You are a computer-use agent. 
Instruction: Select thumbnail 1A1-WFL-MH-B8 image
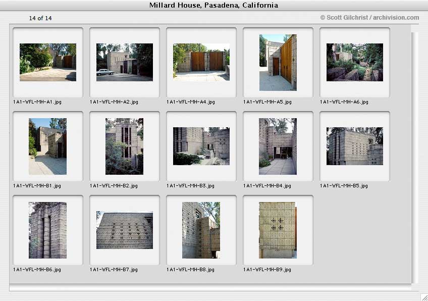(201, 230)
